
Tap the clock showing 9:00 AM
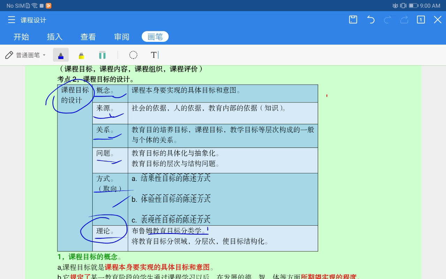pos(430,6)
